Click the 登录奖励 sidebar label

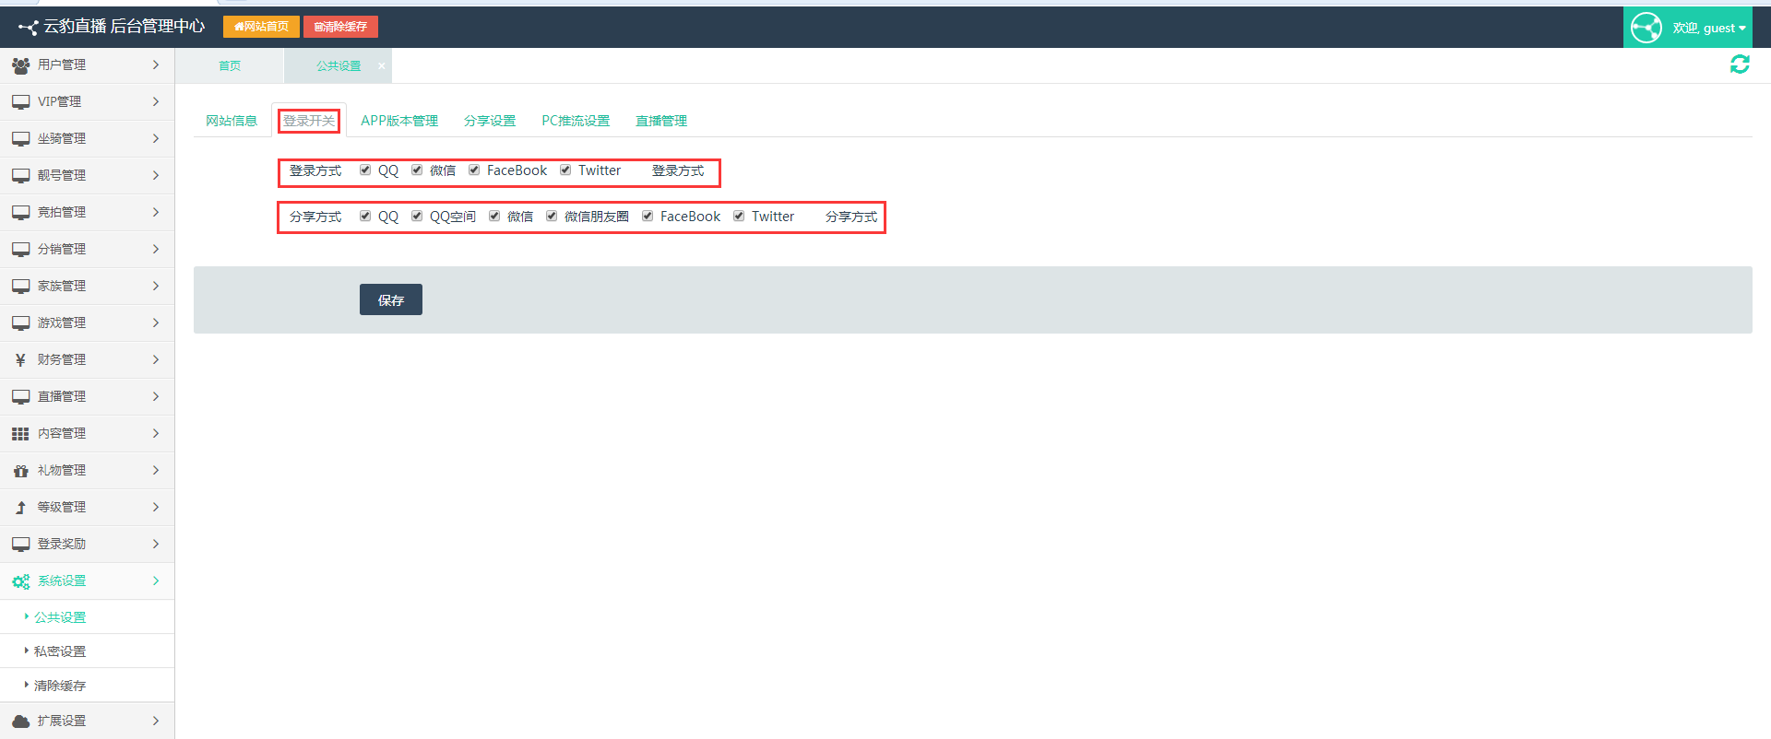point(62,544)
